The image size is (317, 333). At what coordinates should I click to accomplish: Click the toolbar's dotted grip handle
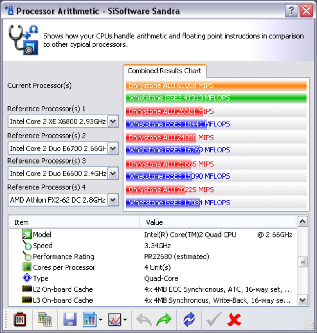tap(6, 319)
